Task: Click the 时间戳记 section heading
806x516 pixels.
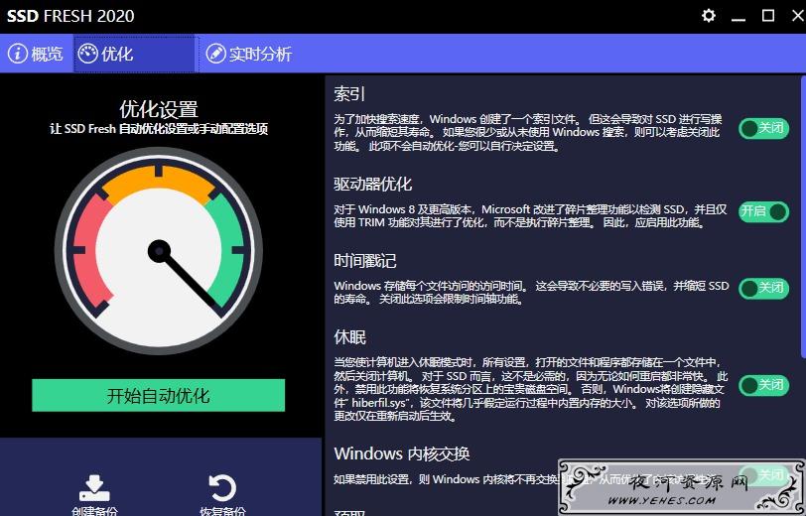Action: pyautogui.click(x=365, y=261)
